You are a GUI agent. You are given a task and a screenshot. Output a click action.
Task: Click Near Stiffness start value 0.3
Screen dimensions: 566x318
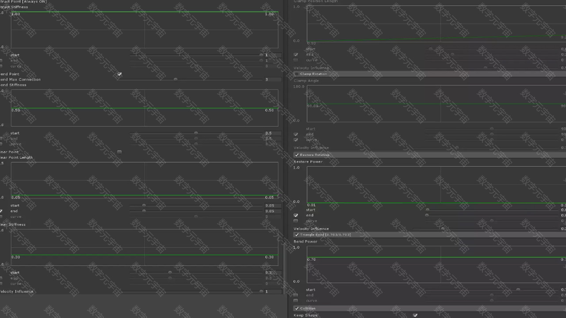pyautogui.click(x=272, y=273)
